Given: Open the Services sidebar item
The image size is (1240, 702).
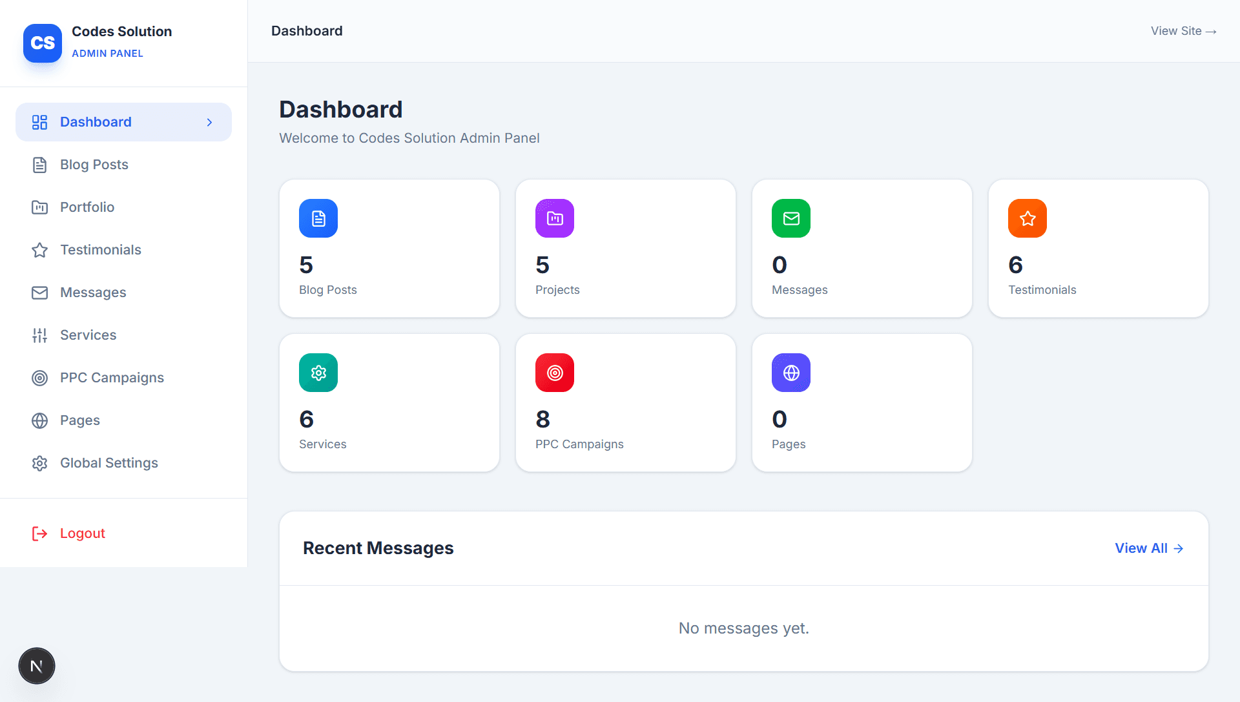Looking at the screenshot, I should pyautogui.click(x=88, y=335).
